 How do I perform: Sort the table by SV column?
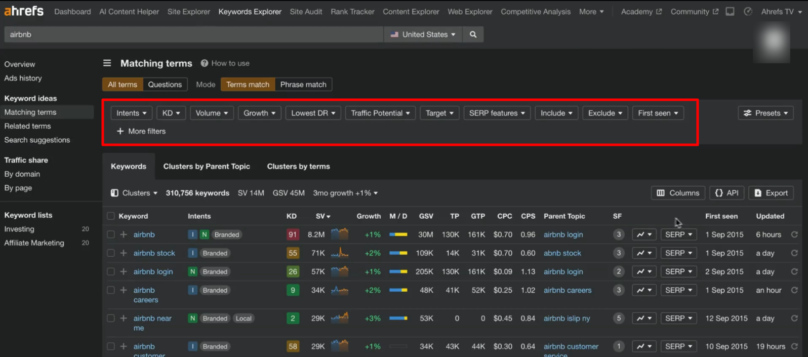(322, 216)
